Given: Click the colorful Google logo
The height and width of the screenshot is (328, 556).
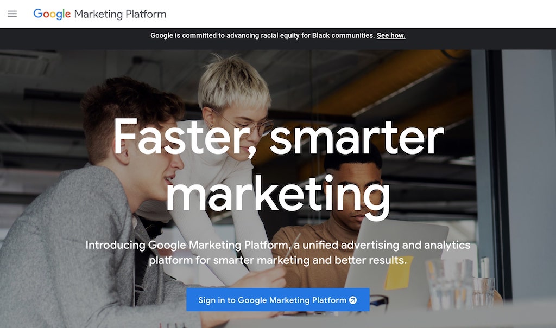Looking at the screenshot, I should pyautogui.click(x=52, y=14).
